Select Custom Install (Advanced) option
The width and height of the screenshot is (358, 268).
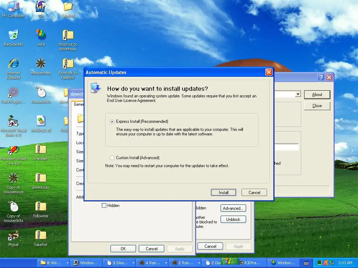click(x=112, y=158)
